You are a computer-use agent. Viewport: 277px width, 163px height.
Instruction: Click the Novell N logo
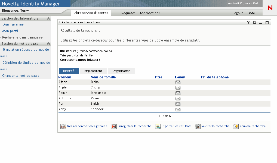[x=270, y=8]
